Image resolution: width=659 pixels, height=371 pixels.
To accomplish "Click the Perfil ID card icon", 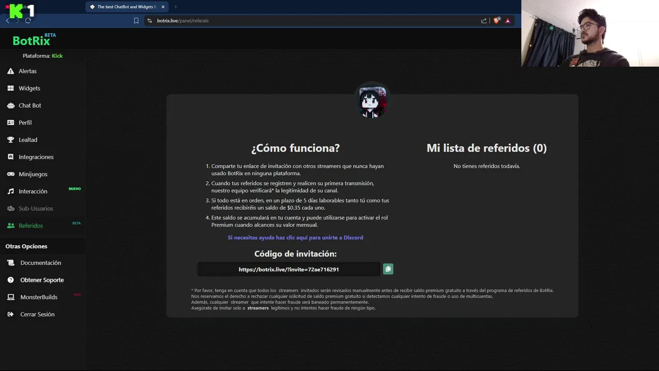I will [10, 123].
